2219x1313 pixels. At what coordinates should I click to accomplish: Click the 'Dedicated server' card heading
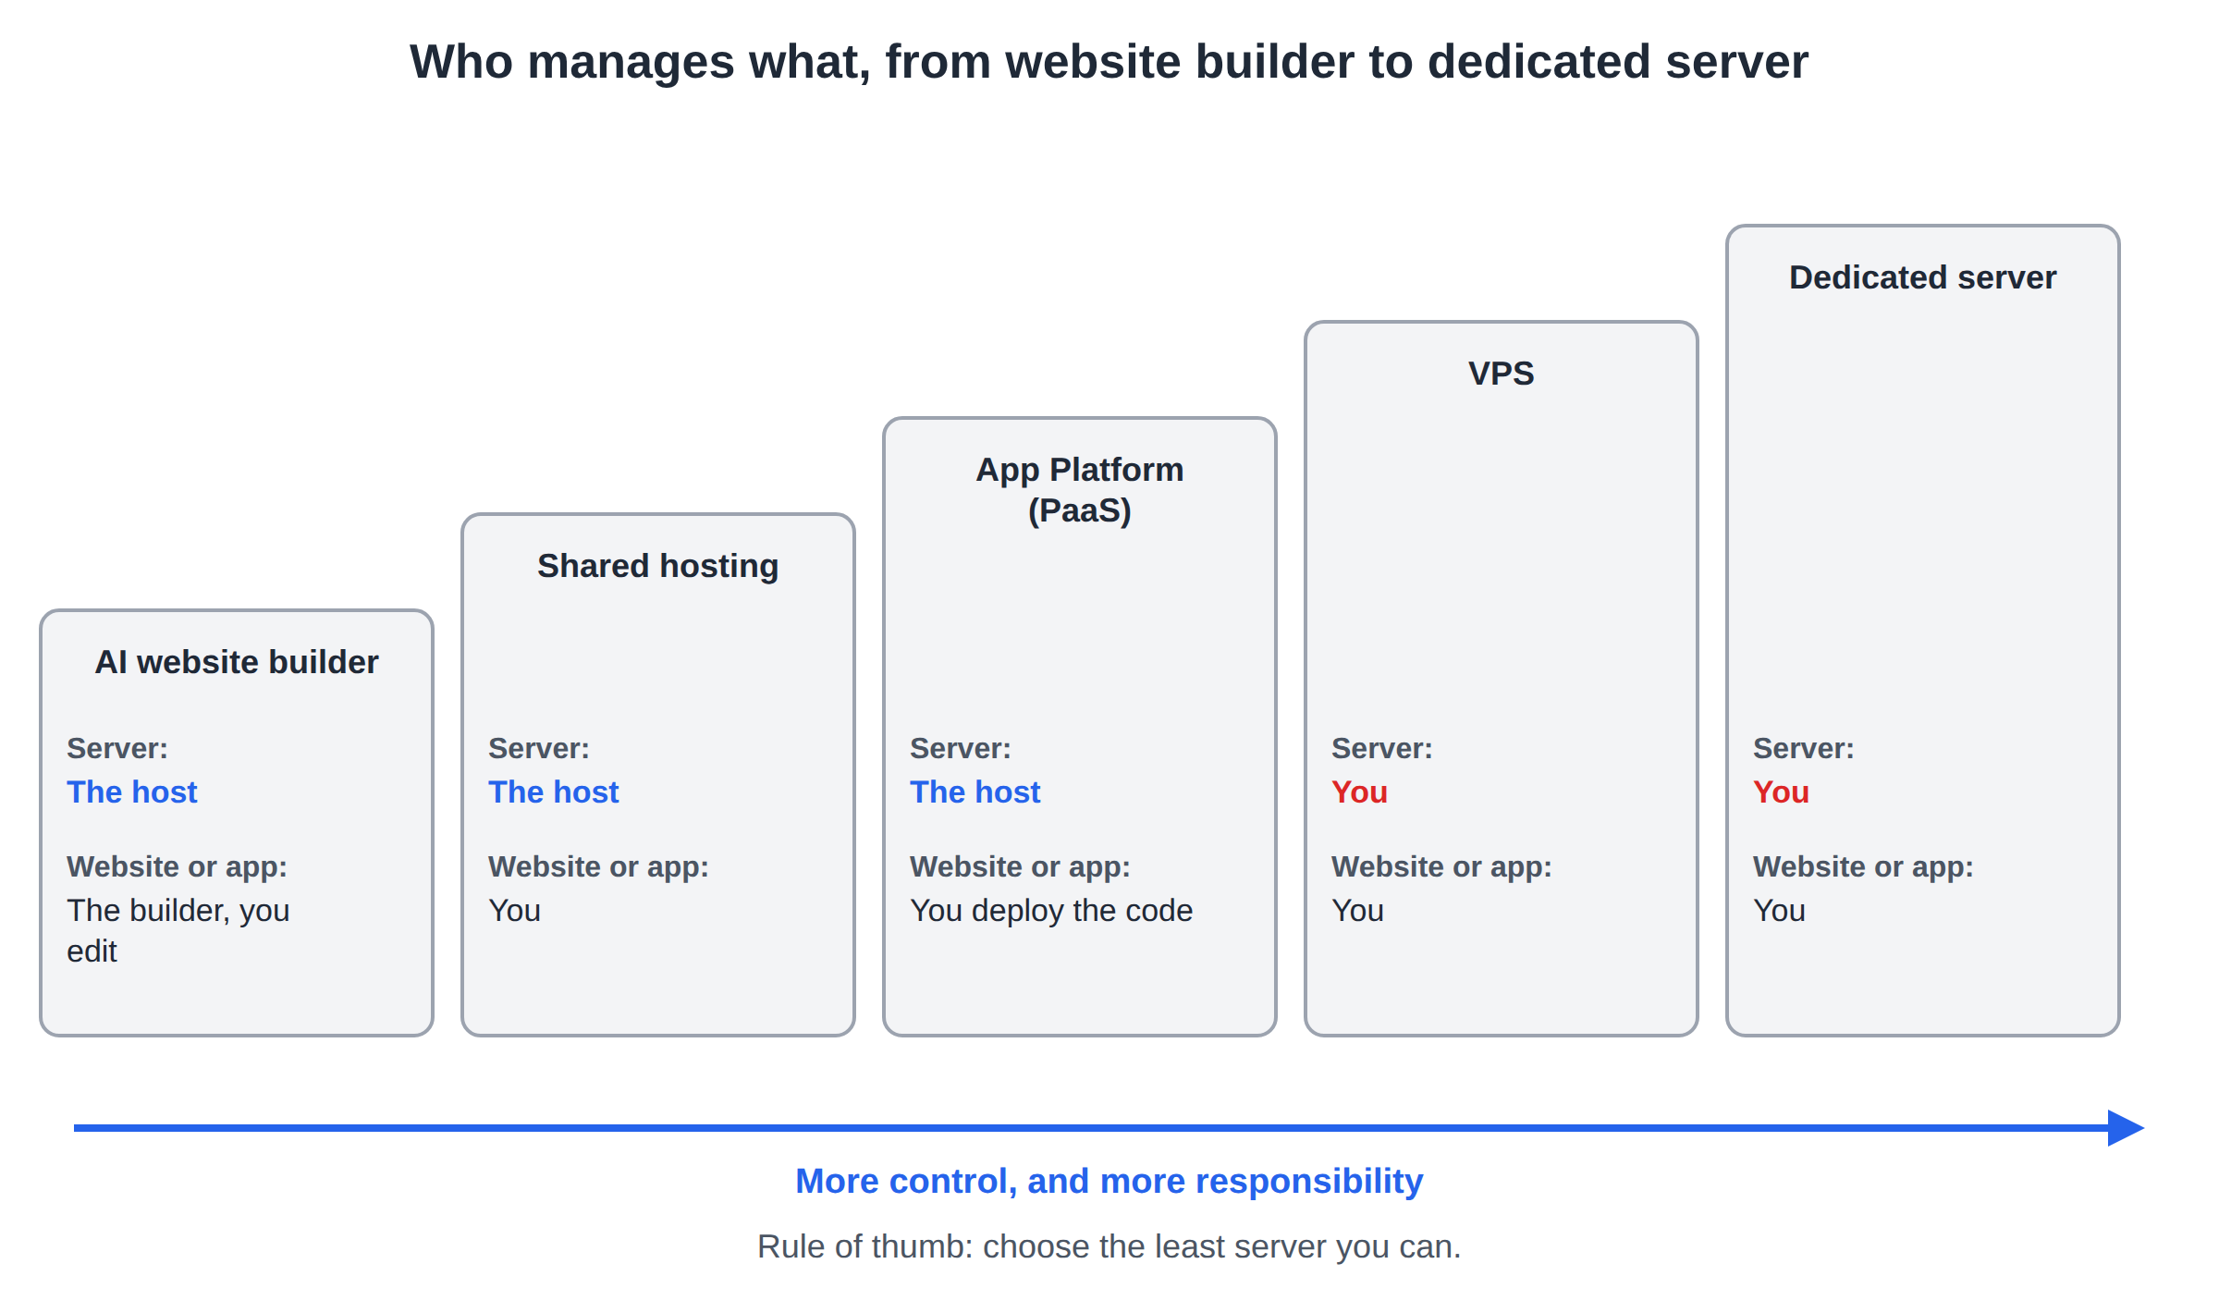tap(1923, 277)
